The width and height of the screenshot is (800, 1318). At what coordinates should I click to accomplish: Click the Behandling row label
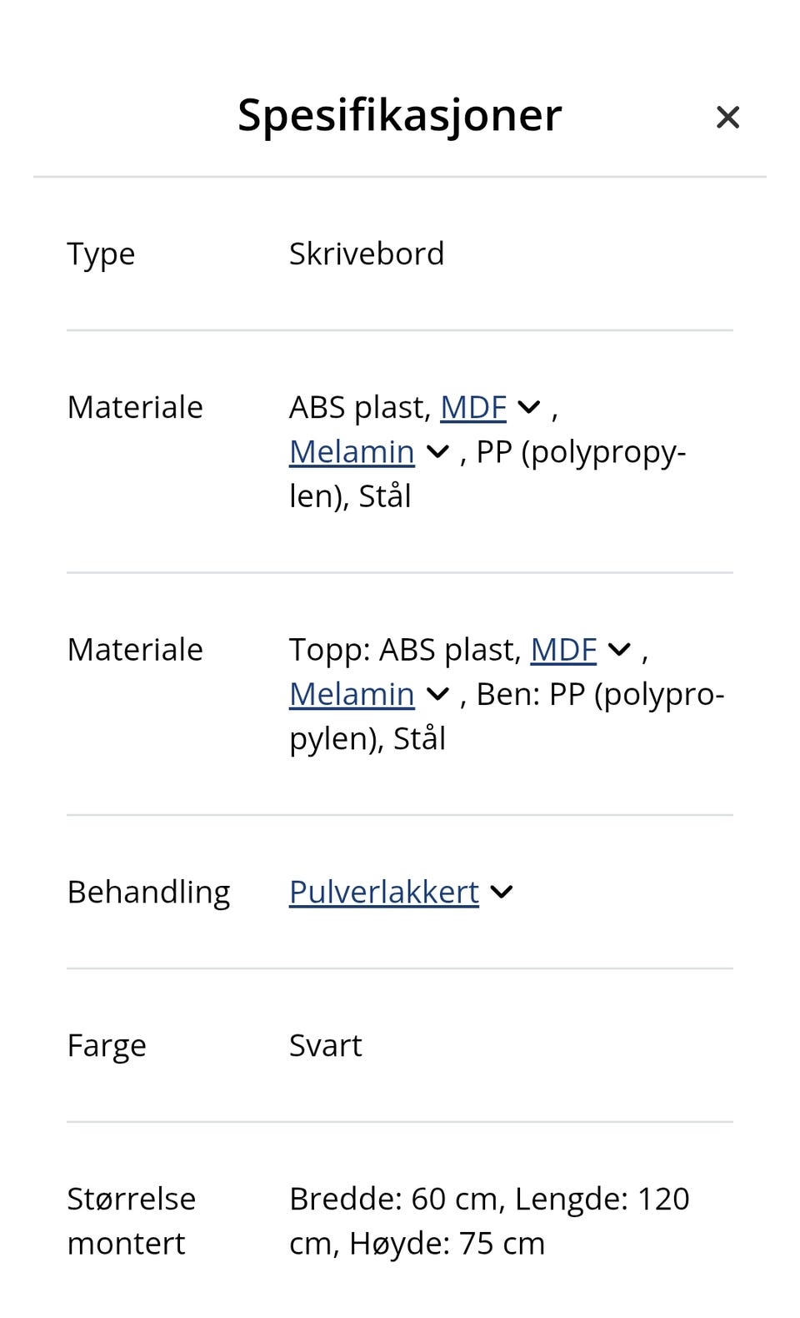[x=149, y=893]
